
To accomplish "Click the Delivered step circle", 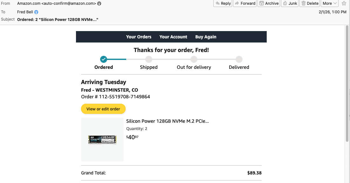I will pos(239,59).
